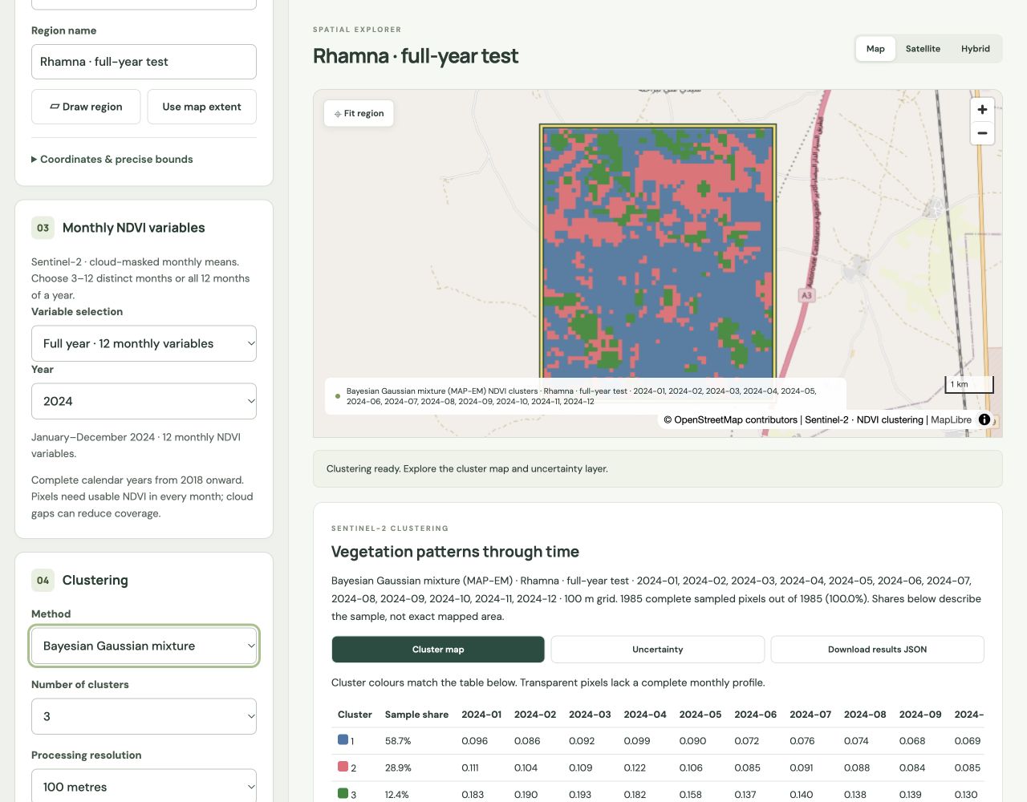The width and height of the screenshot is (1027, 802).
Task: Click the pink swatch for cluster 2
Action: tap(343, 767)
